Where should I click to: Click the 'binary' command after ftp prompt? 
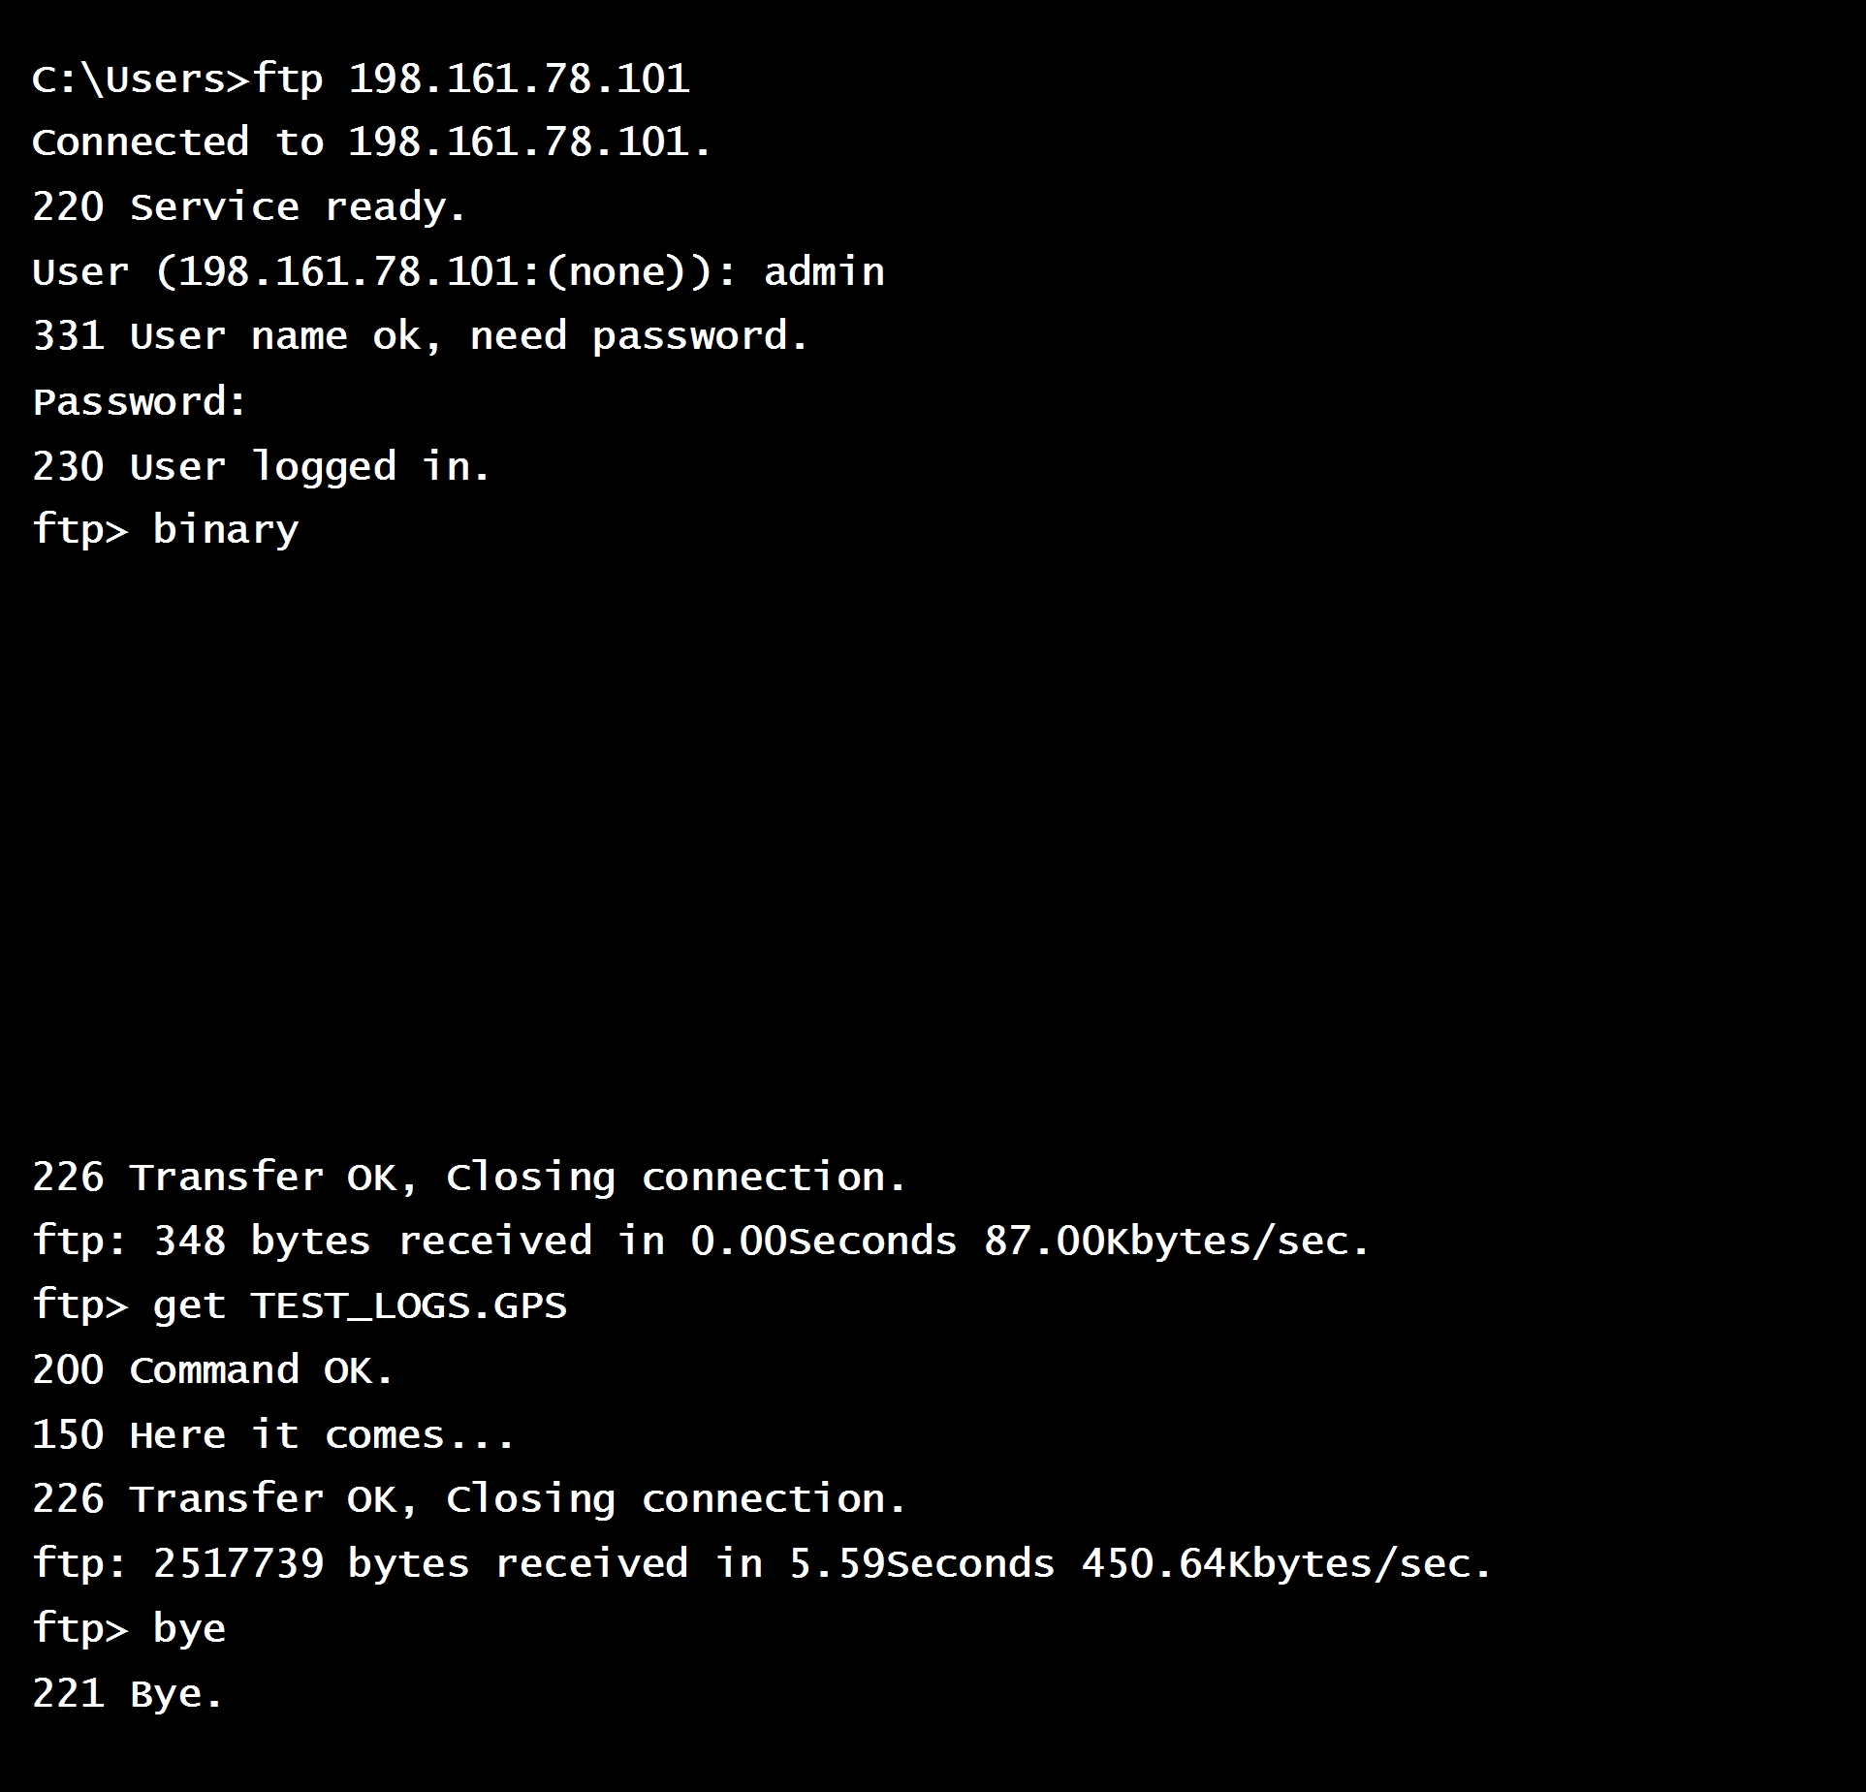[x=226, y=531]
